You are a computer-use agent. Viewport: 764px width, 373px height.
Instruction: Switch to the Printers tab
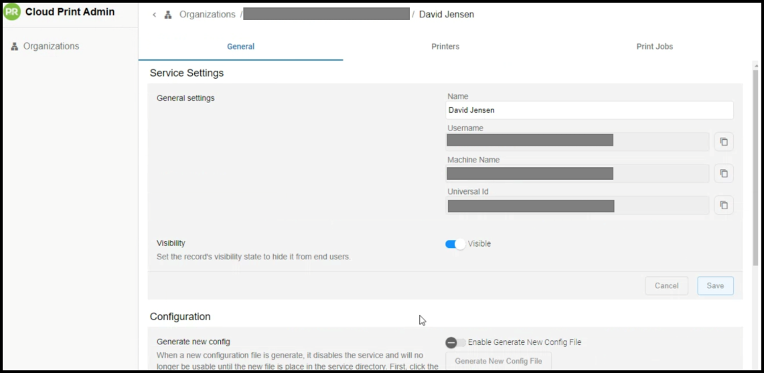(x=445, y=47)
